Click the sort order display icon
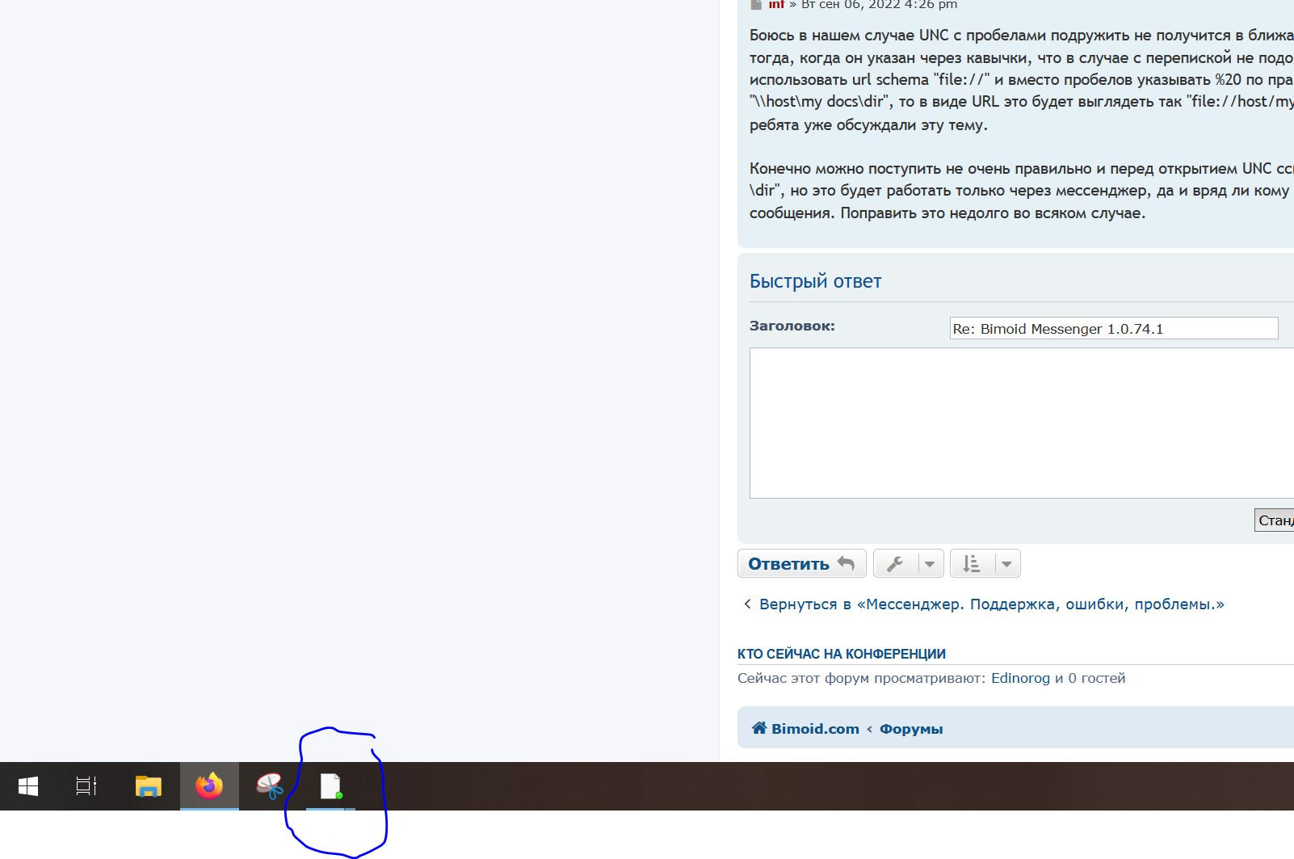The height and width of the screenshot is (859, 1294). (972, 564)
